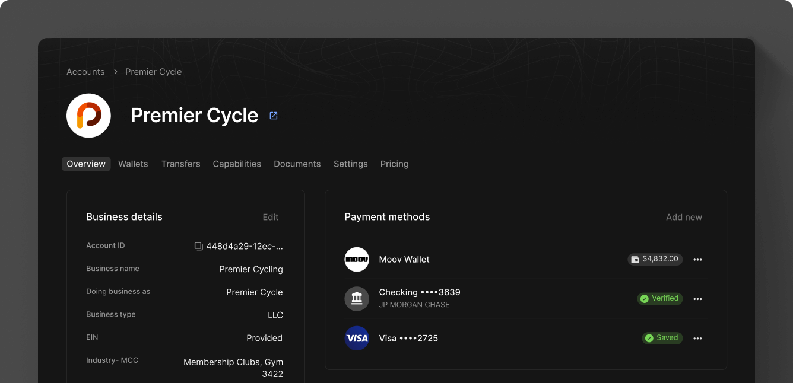Click the EIN value Provided
The height and width of the screenshot is (383, 793).
265,338
